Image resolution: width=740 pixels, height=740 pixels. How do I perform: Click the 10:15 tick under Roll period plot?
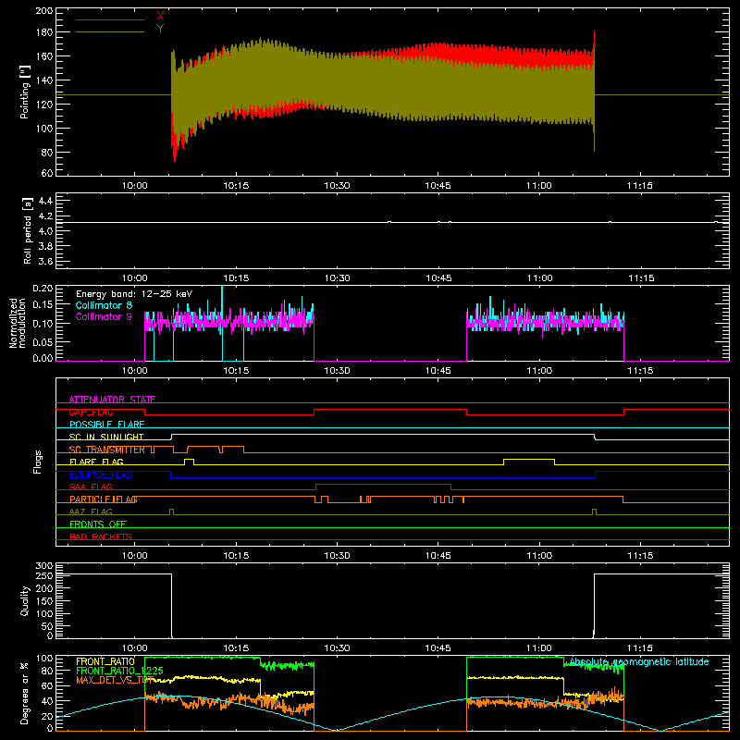click(236, 278)
